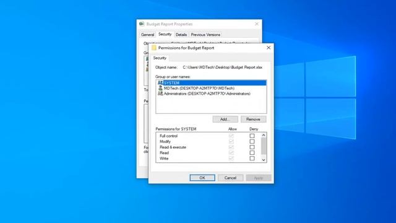Toggle Allow checkbox for Read
The height and width of the screenshot is (223, 396).
click(x=231, y=153)
